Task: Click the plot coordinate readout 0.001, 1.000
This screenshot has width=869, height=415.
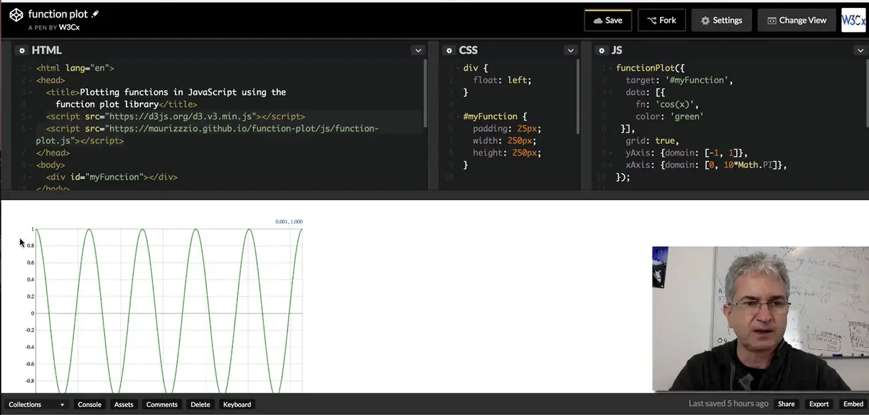Action: tap(289, 221)
